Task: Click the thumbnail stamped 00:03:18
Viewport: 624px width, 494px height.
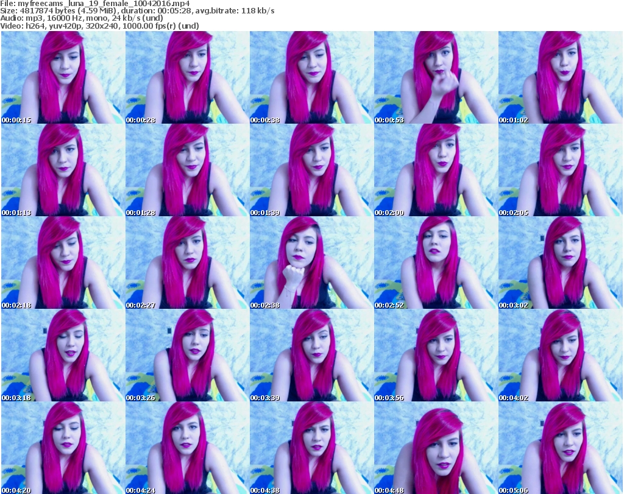Action: point(63,355)
